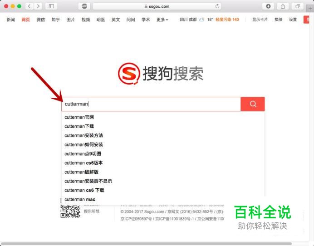Select suggestion cutterman安装方法
The image size is (314, 246).
click(163, 136)
